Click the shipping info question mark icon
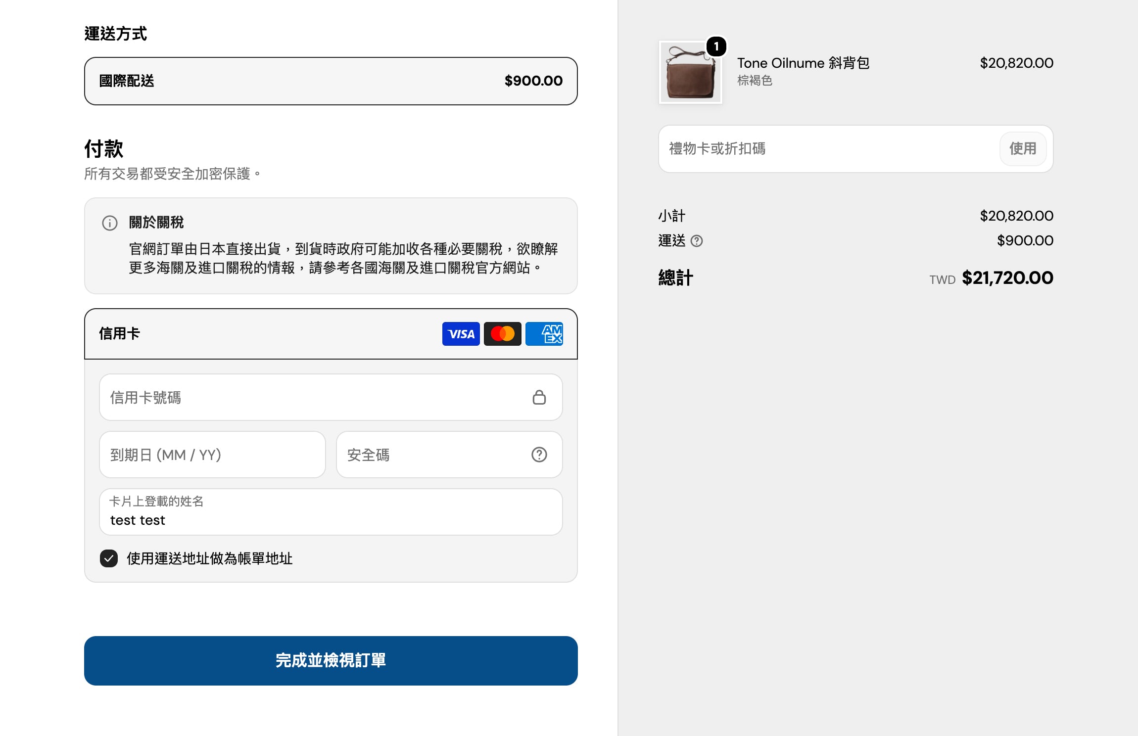Image resolution: width=1138 pixels, height=736 pixels. click(x=696, y=241)
